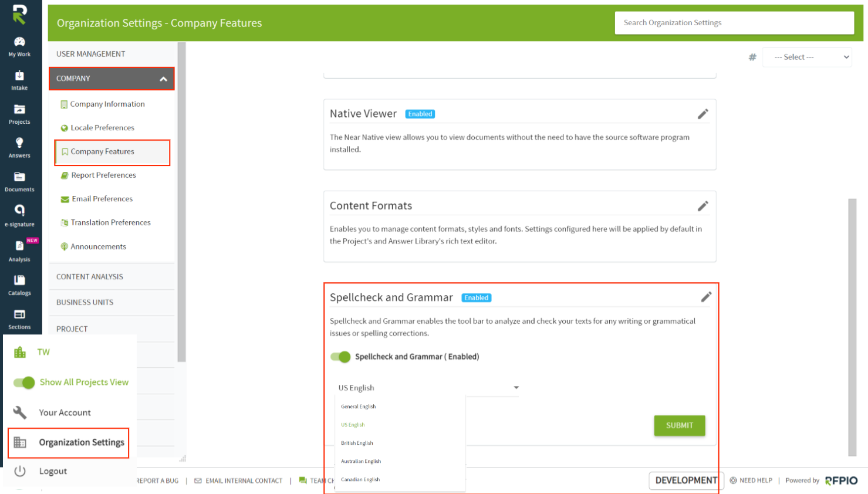
Task: Click the Need Help icon
Action: point(733,481)
